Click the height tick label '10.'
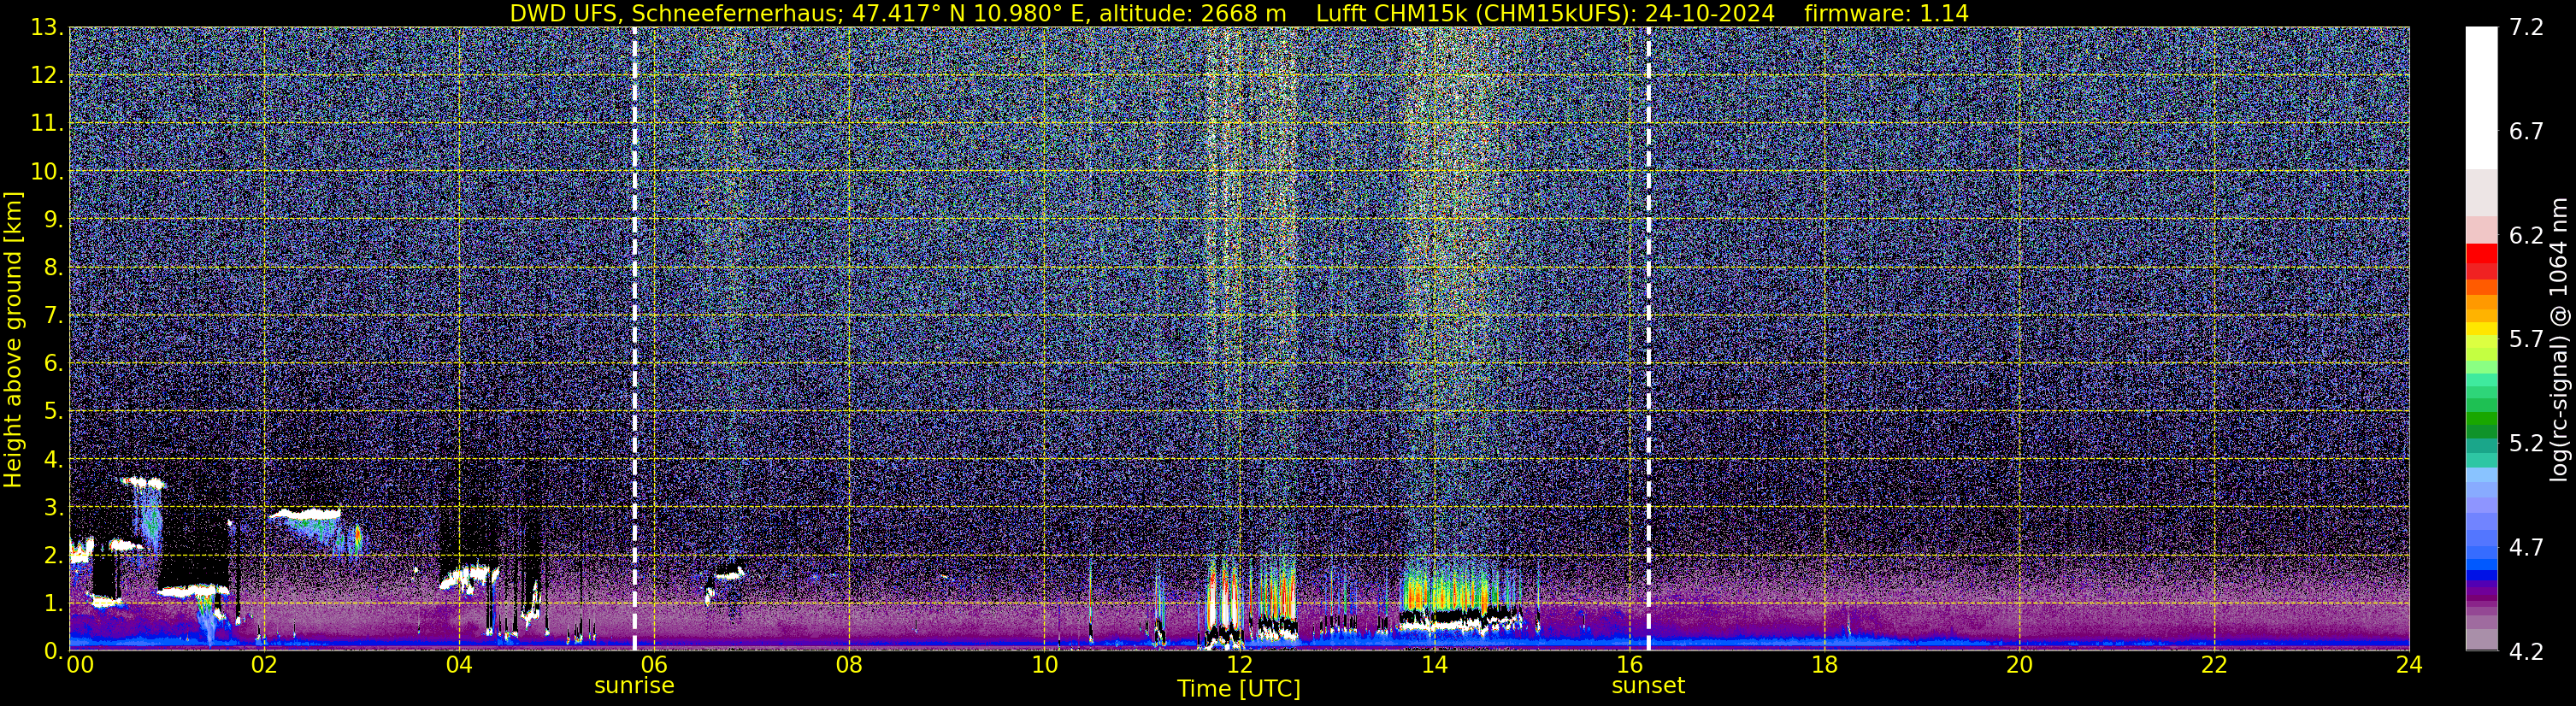2576x706 pixels. click(x=47, y=171)
